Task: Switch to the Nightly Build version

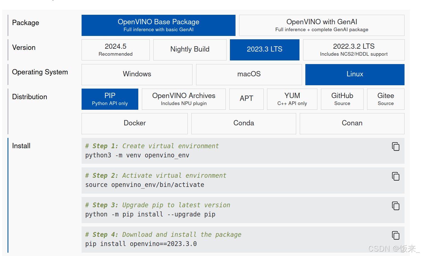Action: pyautogui.click(x=190, y=50)
